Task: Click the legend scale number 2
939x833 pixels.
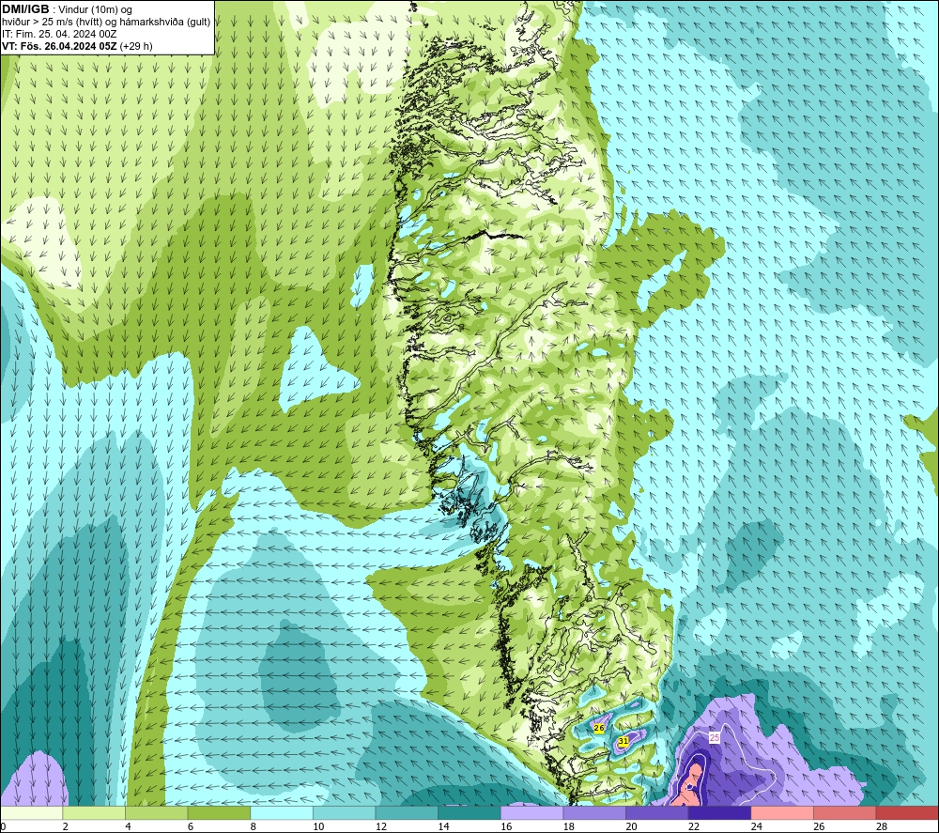Action: click(x=65, y=826)
